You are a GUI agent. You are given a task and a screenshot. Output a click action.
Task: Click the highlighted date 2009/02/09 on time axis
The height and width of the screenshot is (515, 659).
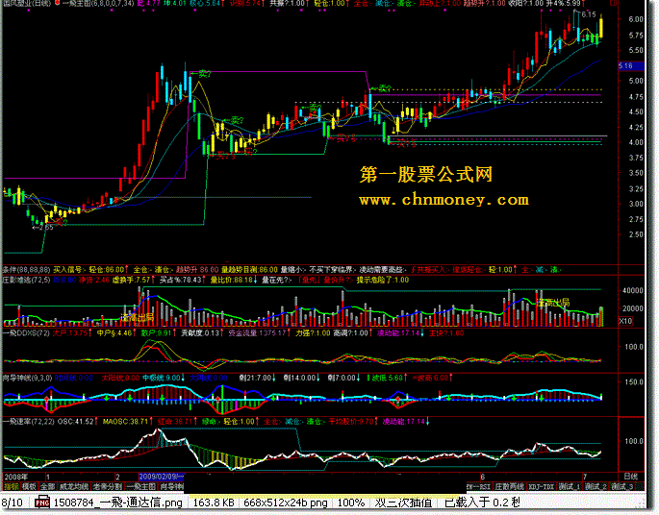[x=161, y=477]
